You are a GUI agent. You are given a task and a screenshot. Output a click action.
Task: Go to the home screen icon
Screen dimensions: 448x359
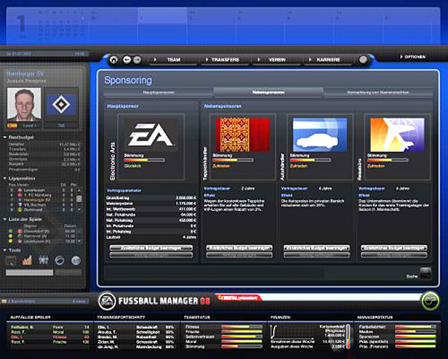point(113,60)
